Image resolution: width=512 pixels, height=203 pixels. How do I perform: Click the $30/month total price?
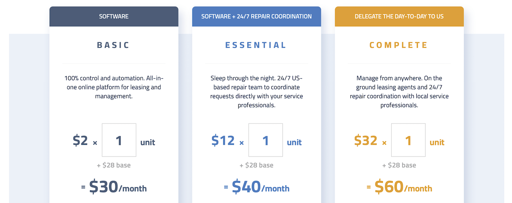(118, 187)
